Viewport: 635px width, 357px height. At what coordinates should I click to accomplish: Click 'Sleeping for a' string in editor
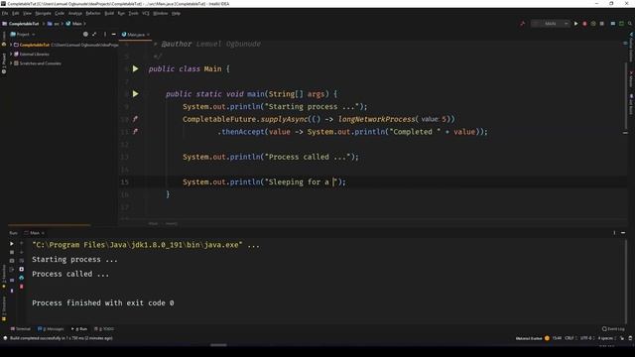pyautogui.click(x=299, y=182)
